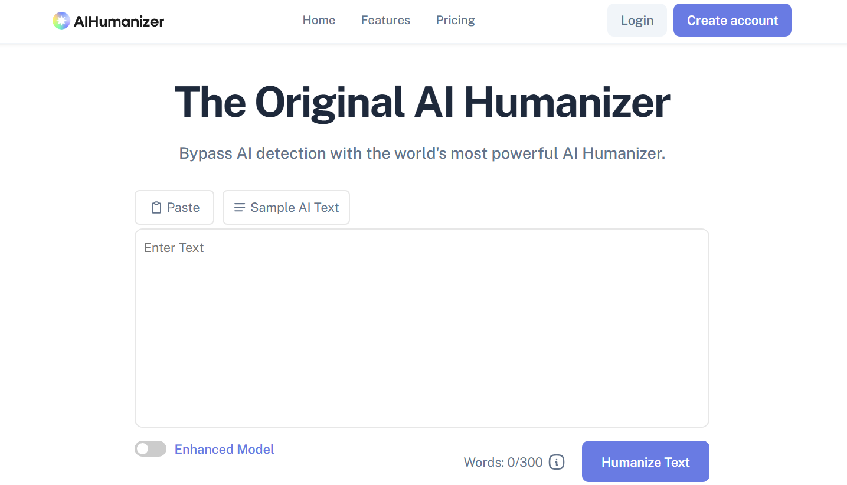
Task: View the Pricing page
Action: coord(455,20)
